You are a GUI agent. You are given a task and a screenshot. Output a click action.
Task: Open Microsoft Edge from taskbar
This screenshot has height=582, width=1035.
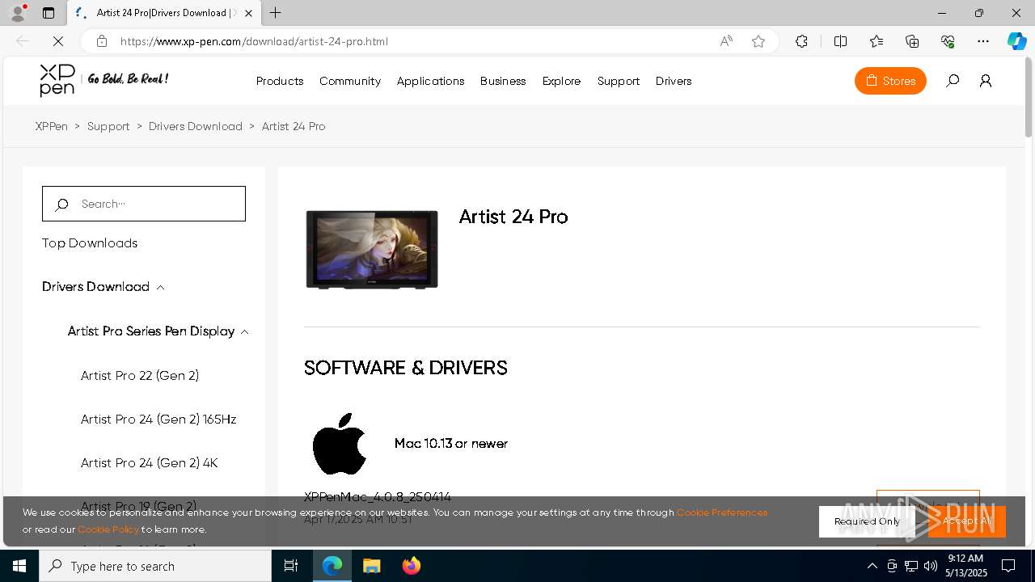click(x=332, y=566)
